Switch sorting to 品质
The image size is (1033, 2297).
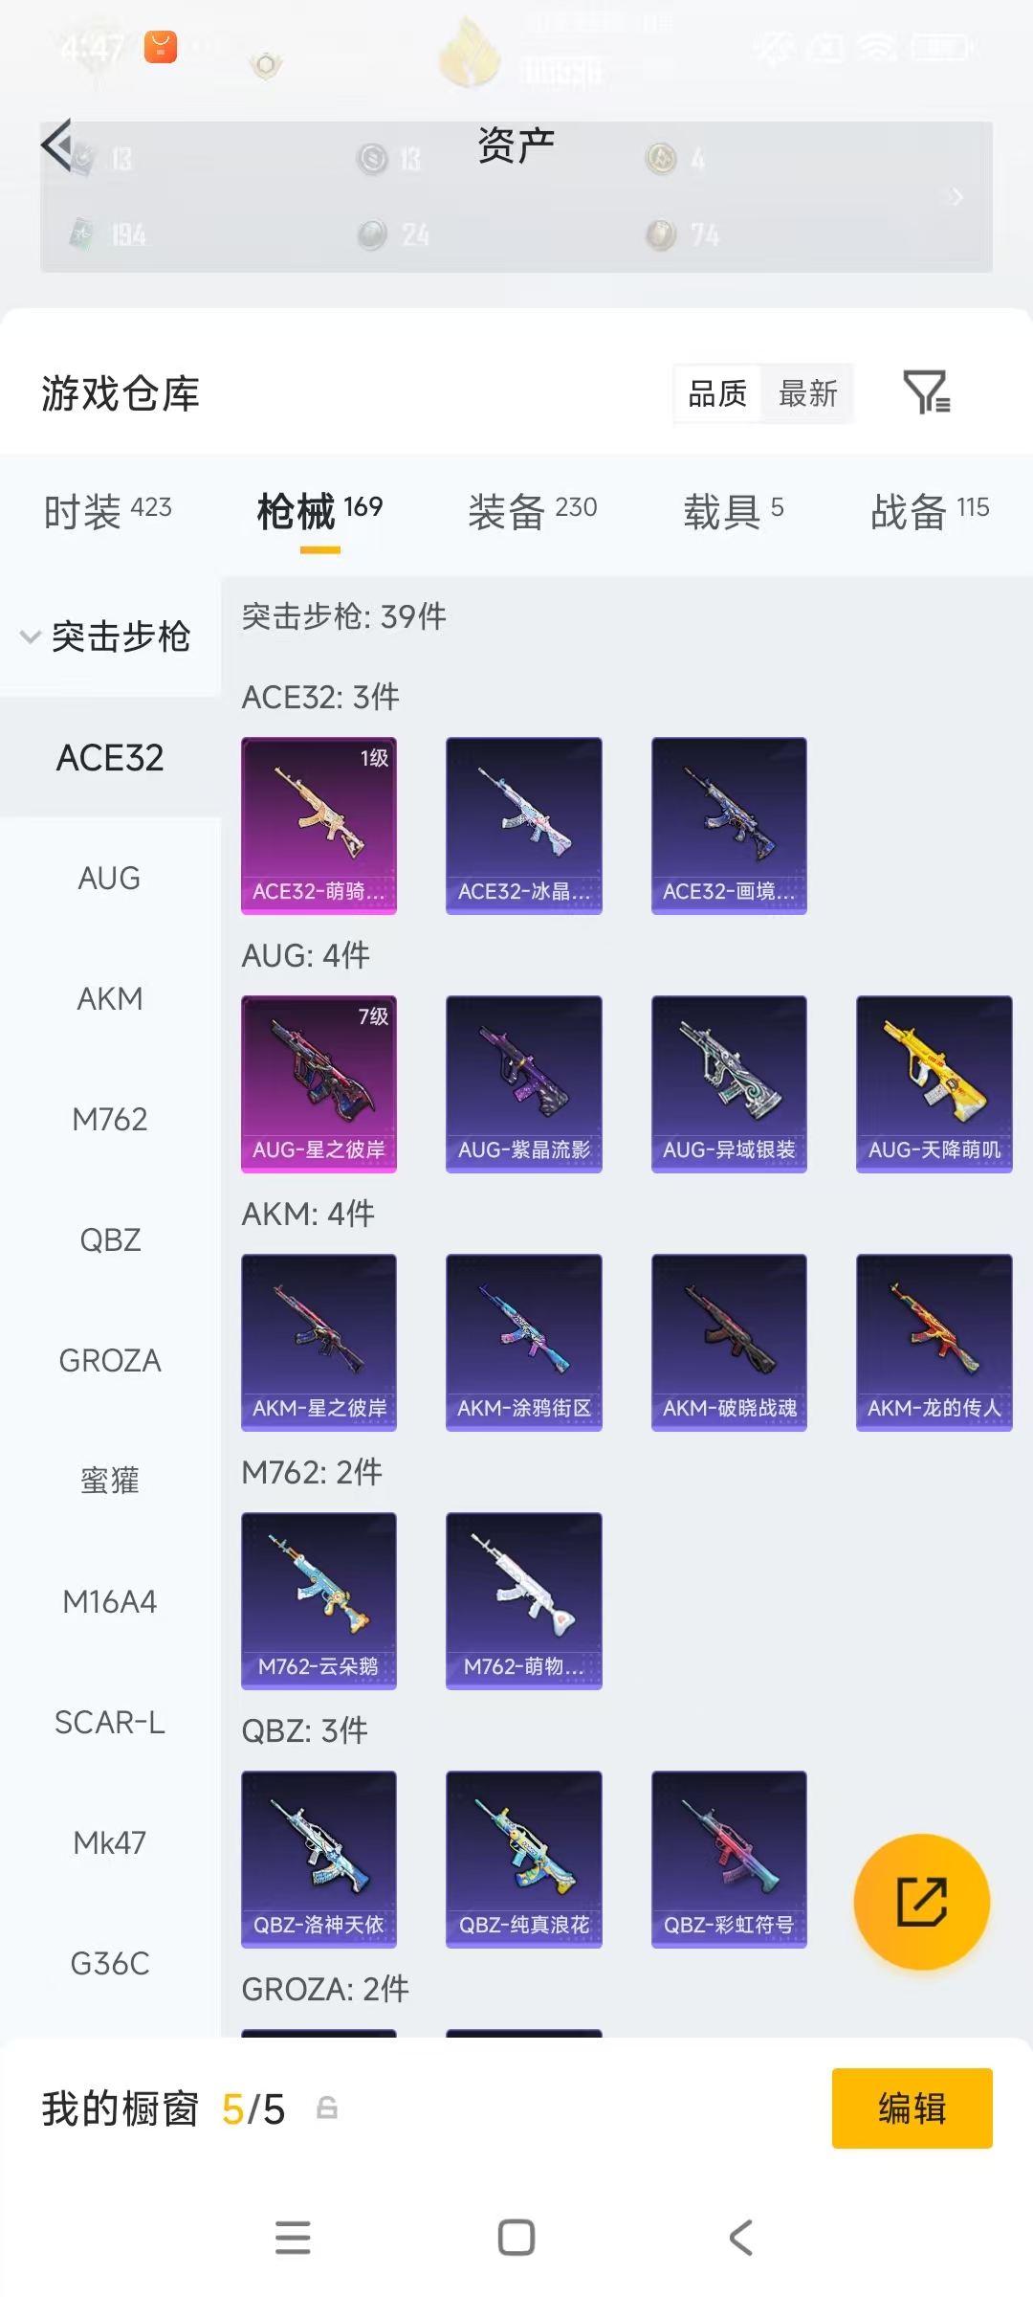coord(717,393)
